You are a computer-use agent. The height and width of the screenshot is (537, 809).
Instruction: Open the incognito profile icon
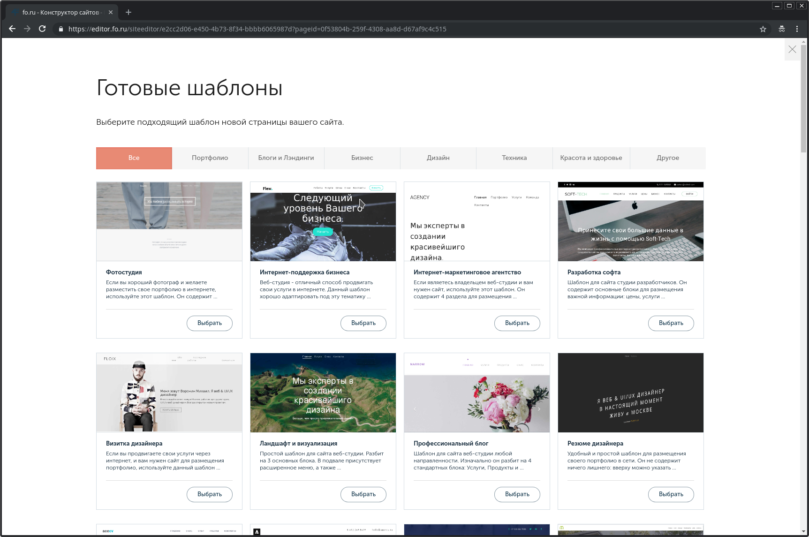(x=782, y=29)
